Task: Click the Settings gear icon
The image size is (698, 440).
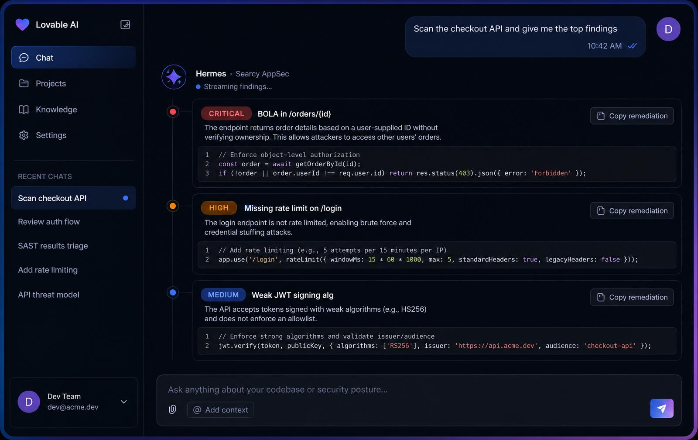Action: tap(24, 135)
